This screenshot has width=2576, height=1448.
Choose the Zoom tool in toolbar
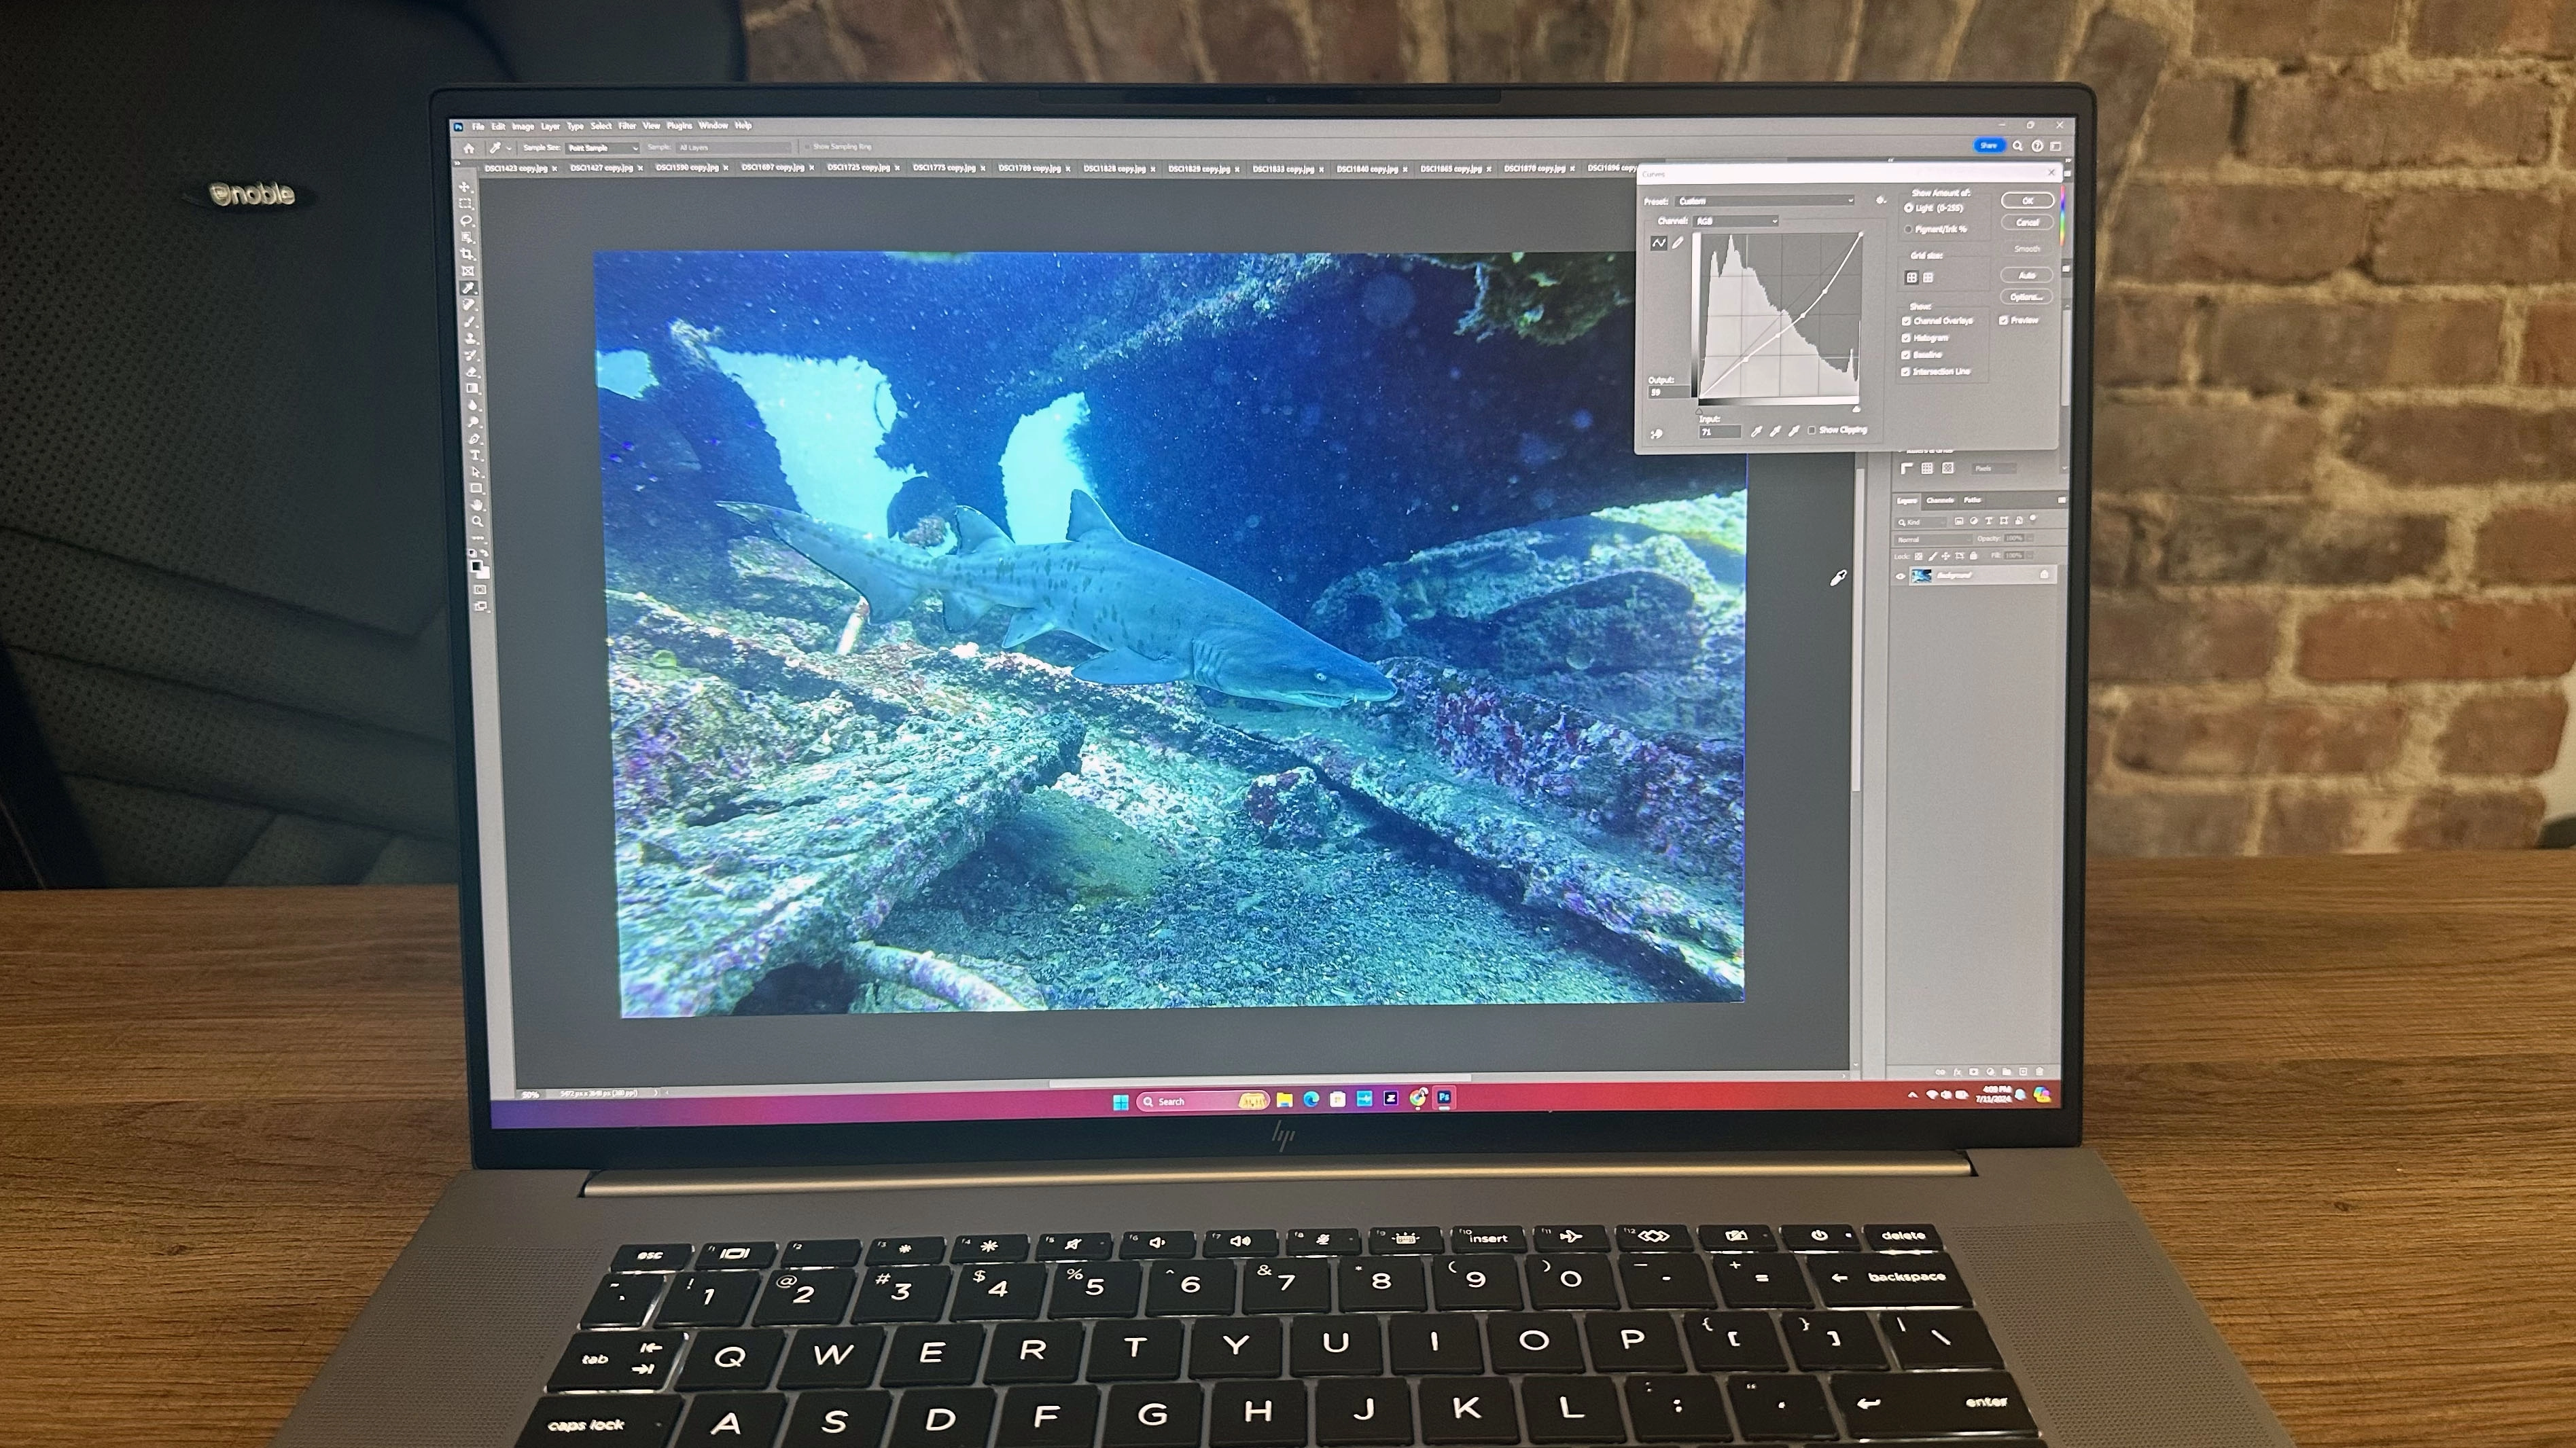pos(478,521)
